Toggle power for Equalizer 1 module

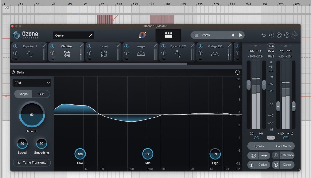pyautogui.click(x=15, y=46)
